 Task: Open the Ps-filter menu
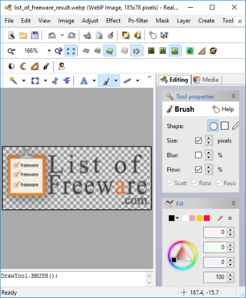click(138, 20)
